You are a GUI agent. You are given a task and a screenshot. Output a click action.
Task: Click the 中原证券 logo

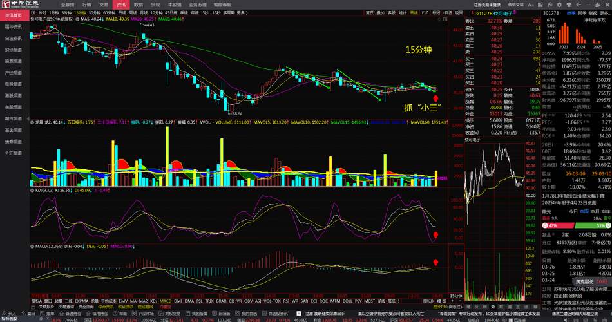[x=21, y=5]
